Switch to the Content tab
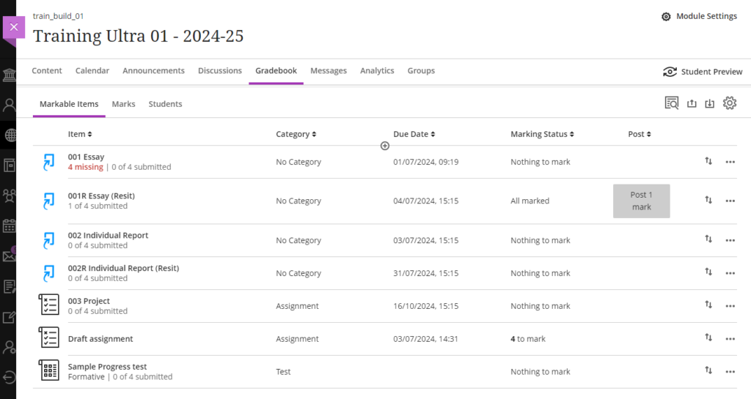The height and width of the screenshot is (399, 751). point(47,71)
